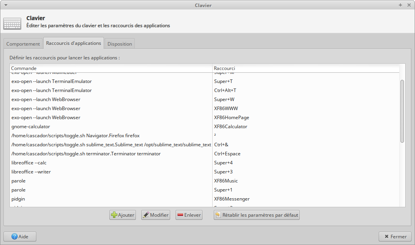
Task: Sort by the Commande column header
Action: coord(111,68)
